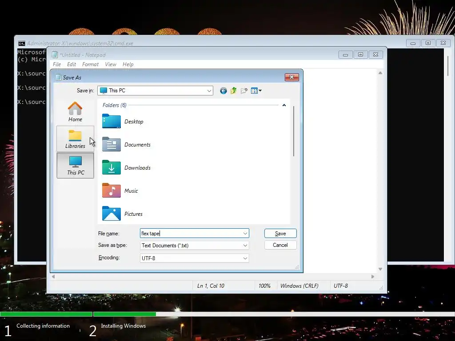The width and height of the screenshot is (455, 341).
Task: Click 'UTF-8' in Notepad's status bar
Action: (x=341, y=286)
